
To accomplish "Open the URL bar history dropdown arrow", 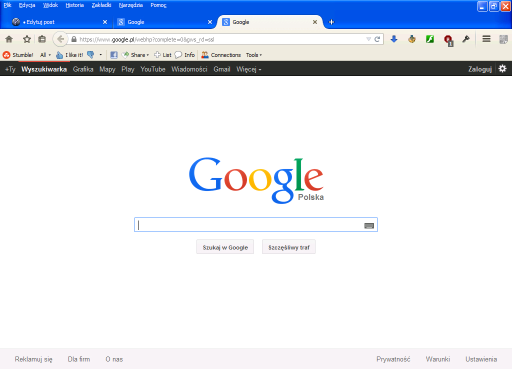I will click(x=368, y=39).
